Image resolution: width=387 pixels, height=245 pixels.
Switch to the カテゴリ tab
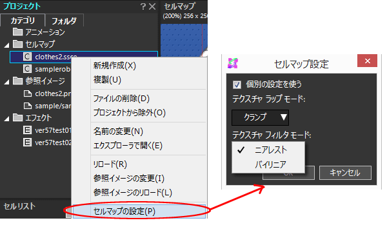coord(23,21)
